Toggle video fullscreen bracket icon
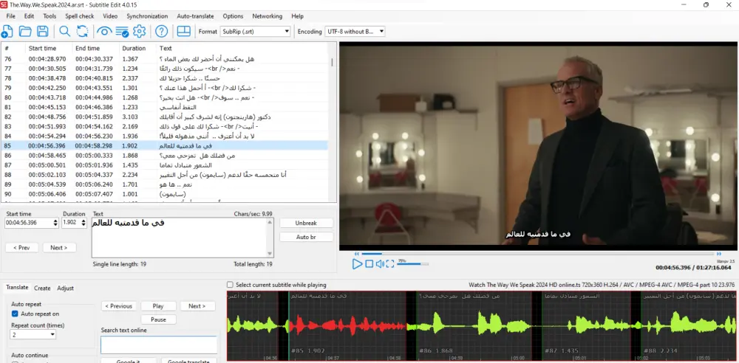 click(x=389, y=264)
